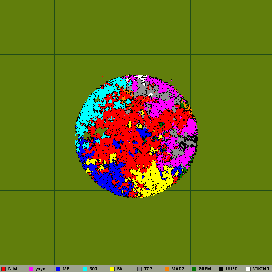
Task: Click the cyan 300 legend swatch
Action: [85, 269]
